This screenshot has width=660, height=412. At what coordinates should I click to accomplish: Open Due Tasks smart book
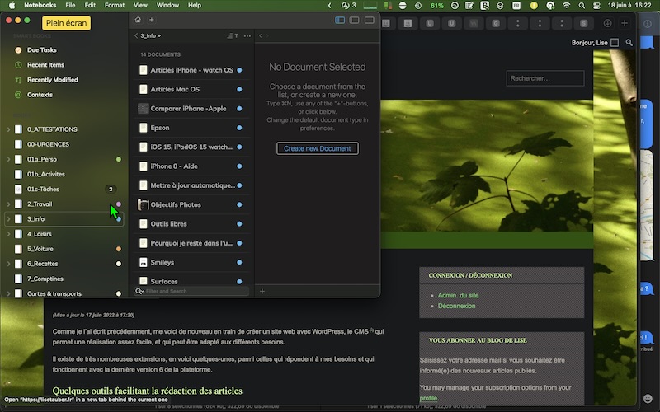41,50
